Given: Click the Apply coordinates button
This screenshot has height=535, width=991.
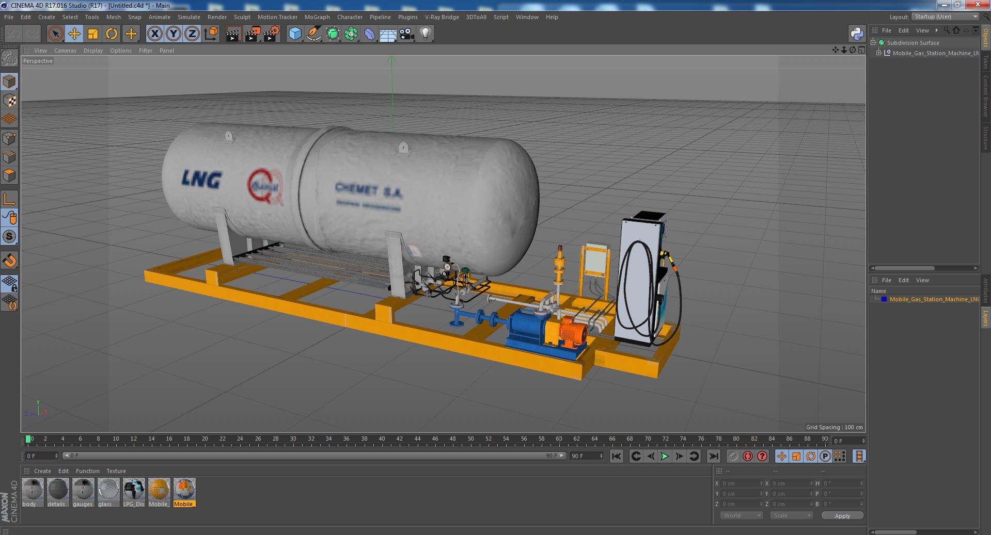Looking at the screenshot, I should pos(842,515).
